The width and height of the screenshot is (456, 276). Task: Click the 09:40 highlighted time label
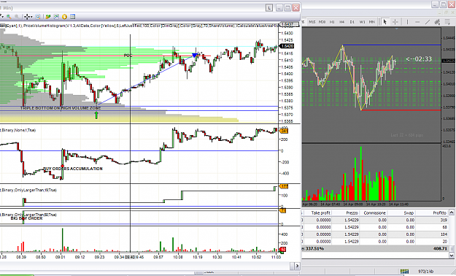point(130,257)
